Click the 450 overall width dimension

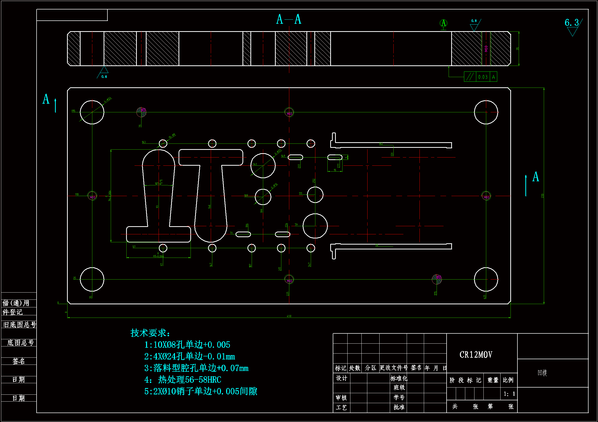(x=289, y=316)
